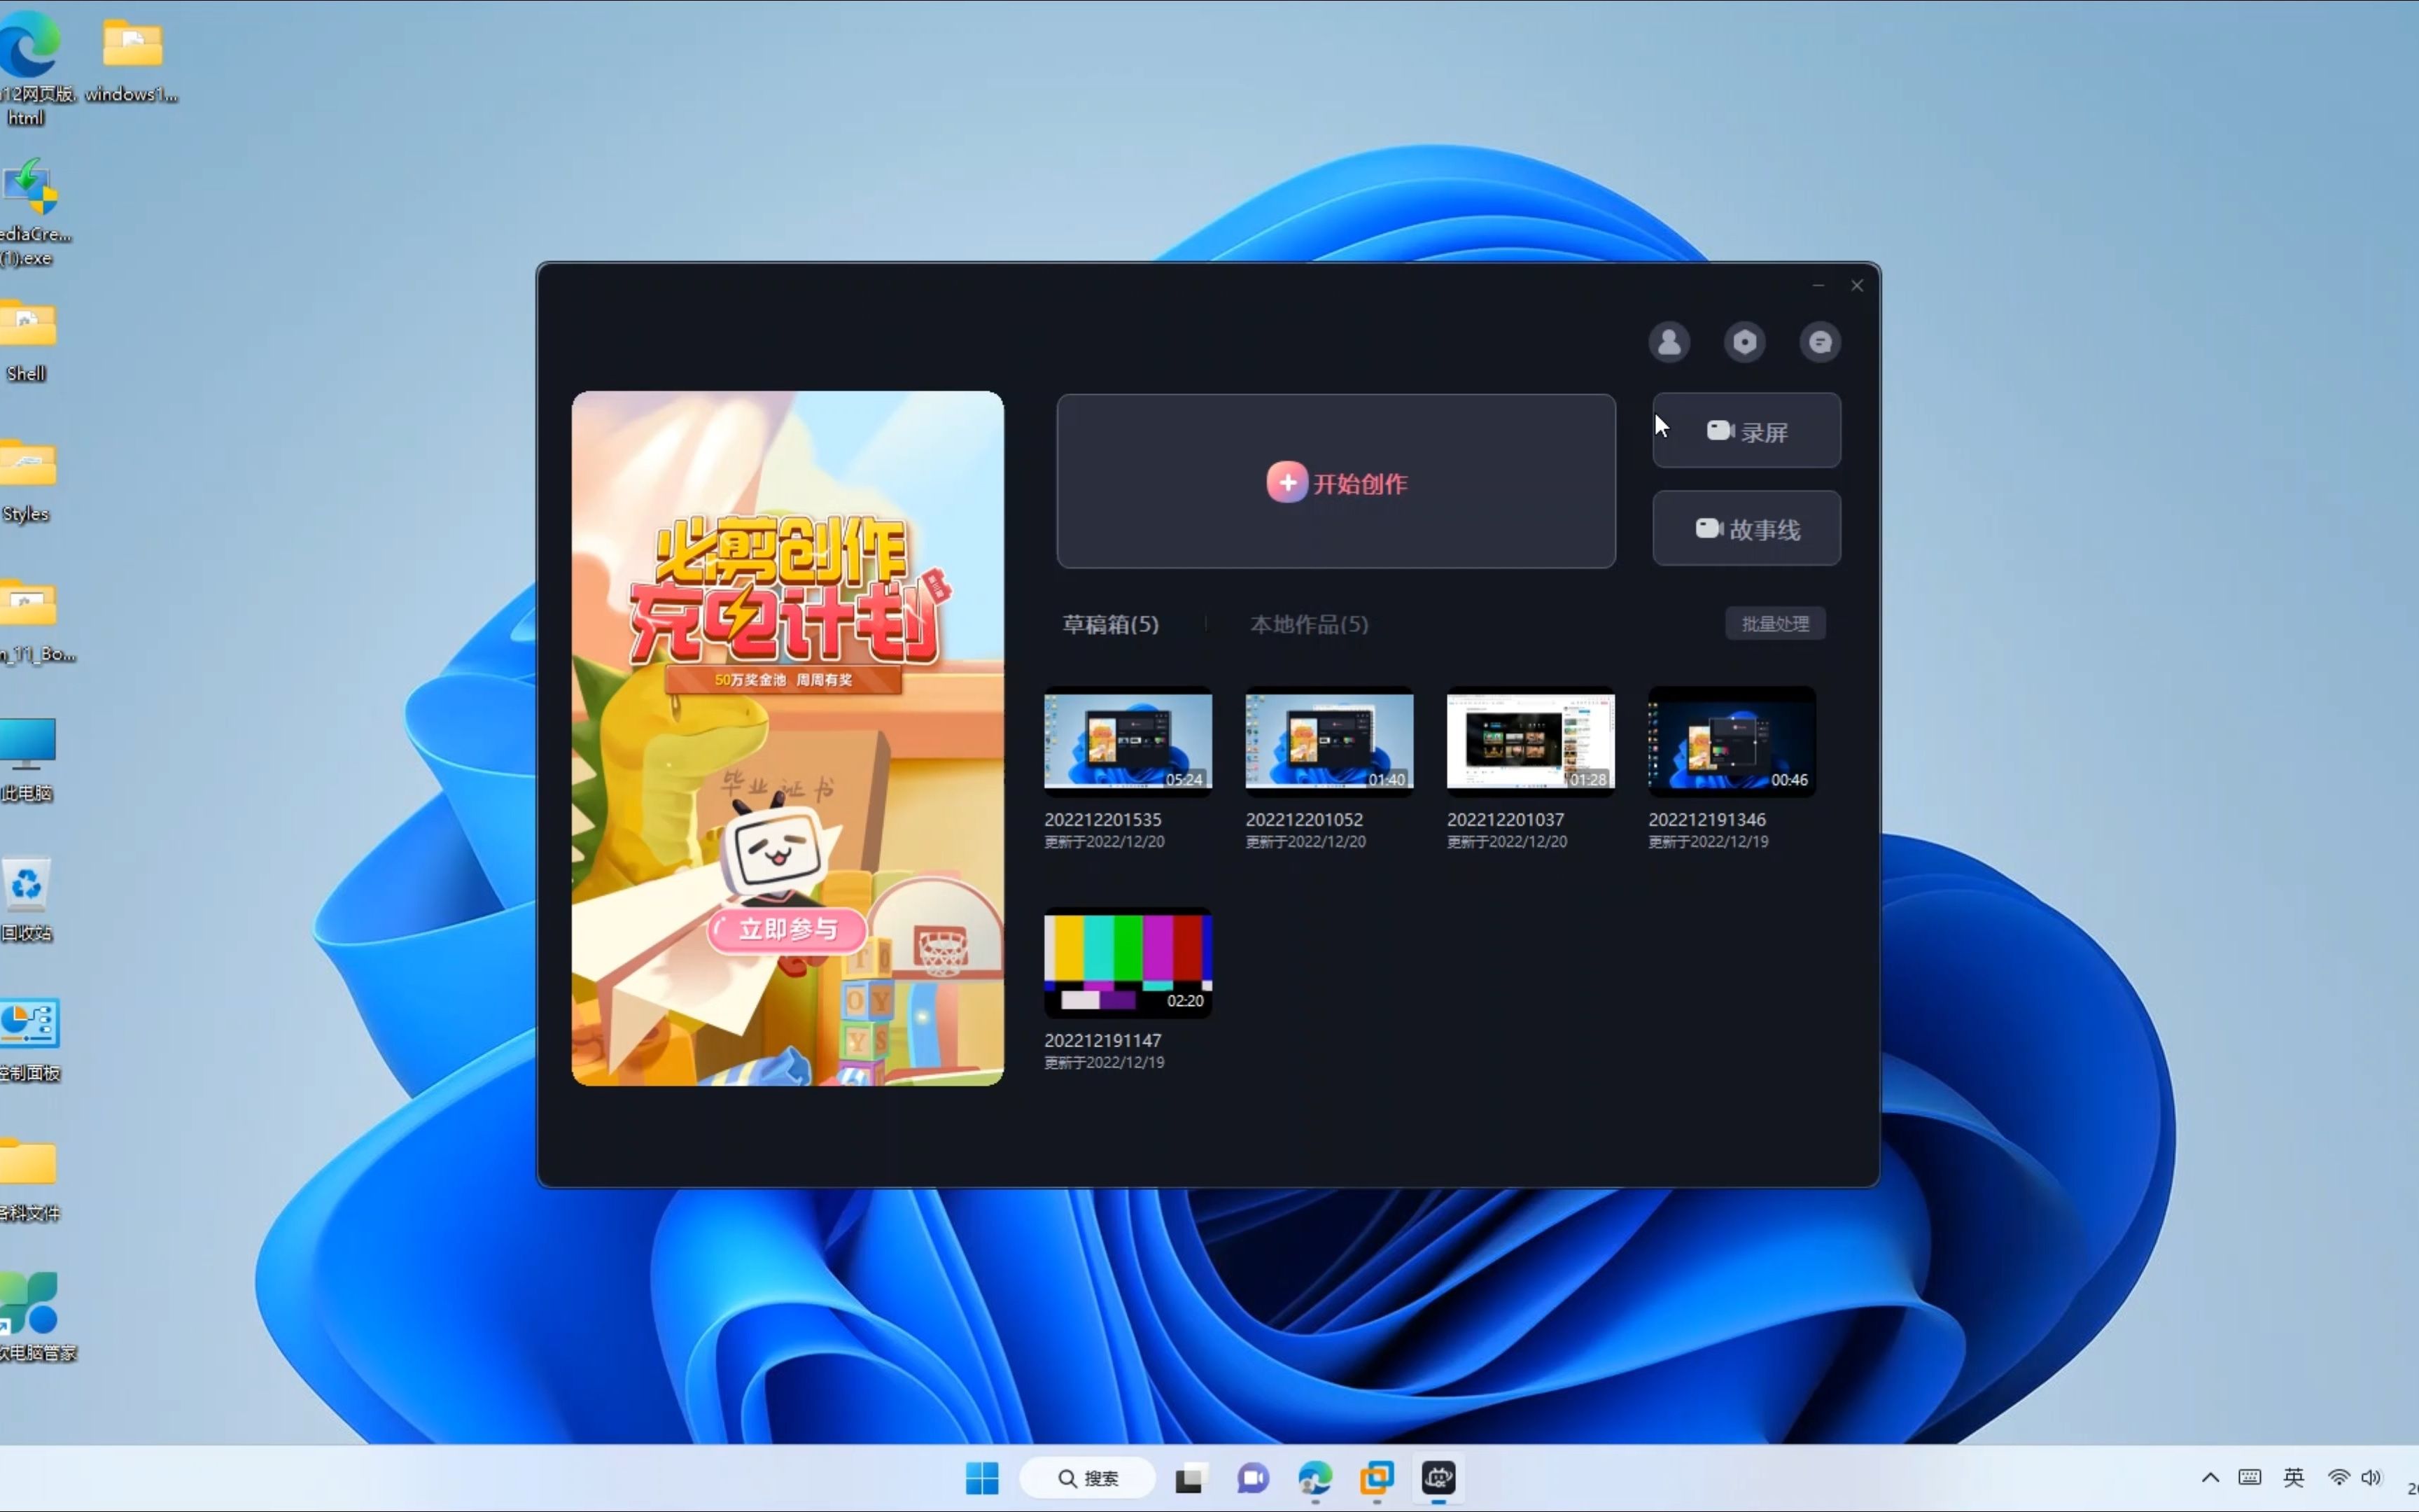Image resolution: width=2419 pixels, height=1512 pixels.
Task: Switch to the 本地作品(5) local works tab
Action: click(x=1308, y=624)
